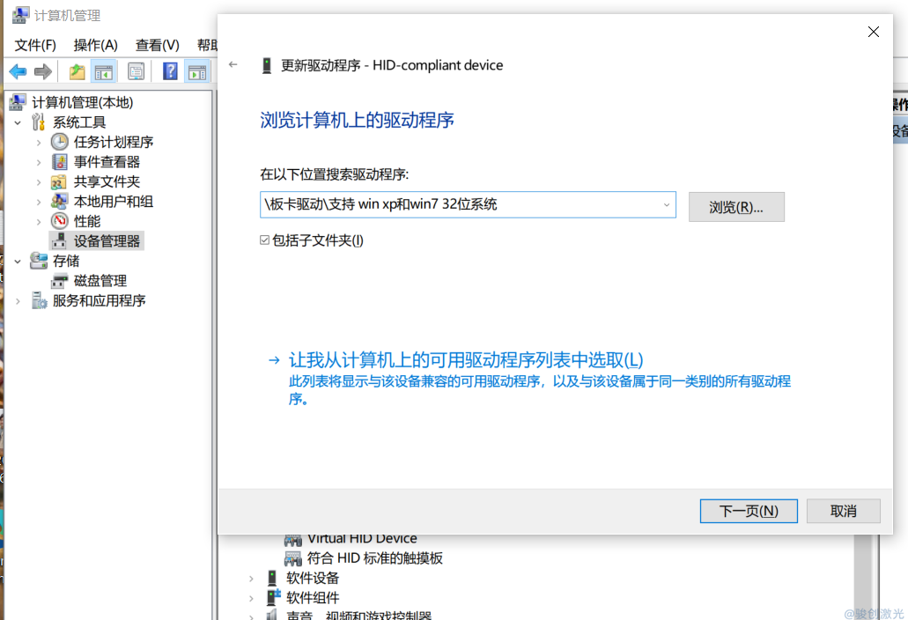The image size is (908, 620).
Task: Expand the 事件查看器 node
Action: click(39, 162)
